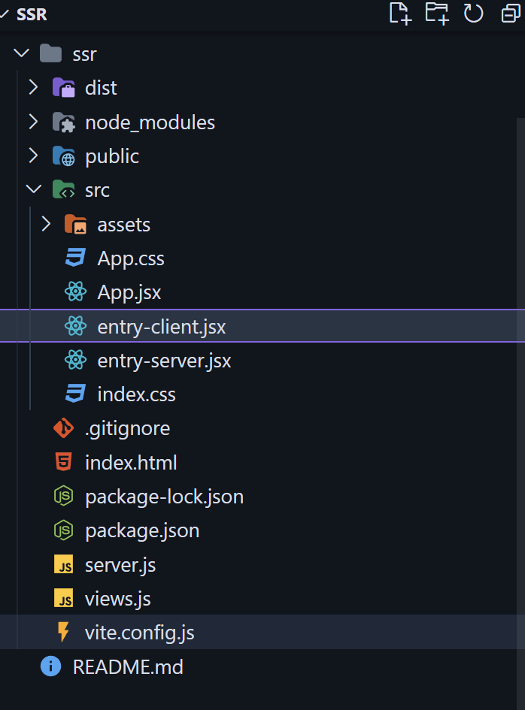Click the git icon beside .gitignore
This screenshot has height=710, width=525.
64,428
